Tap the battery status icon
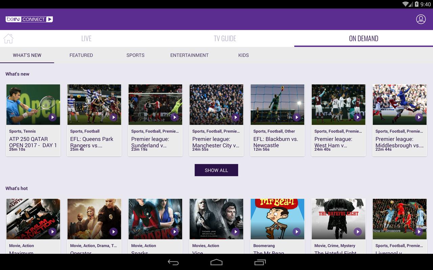The image size is (433, 270). 416,4
